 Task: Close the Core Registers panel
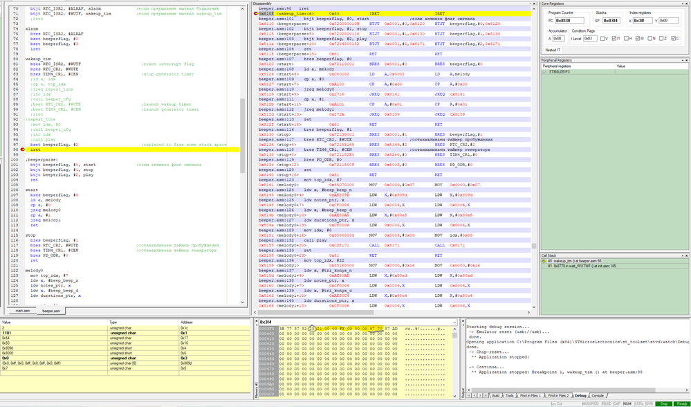tap(687, 3)
